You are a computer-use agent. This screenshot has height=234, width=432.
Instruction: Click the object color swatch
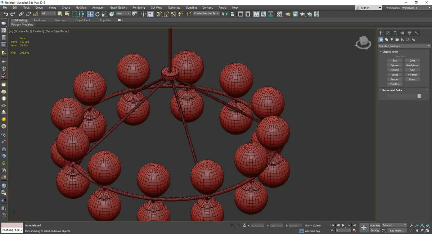point(419,96)
